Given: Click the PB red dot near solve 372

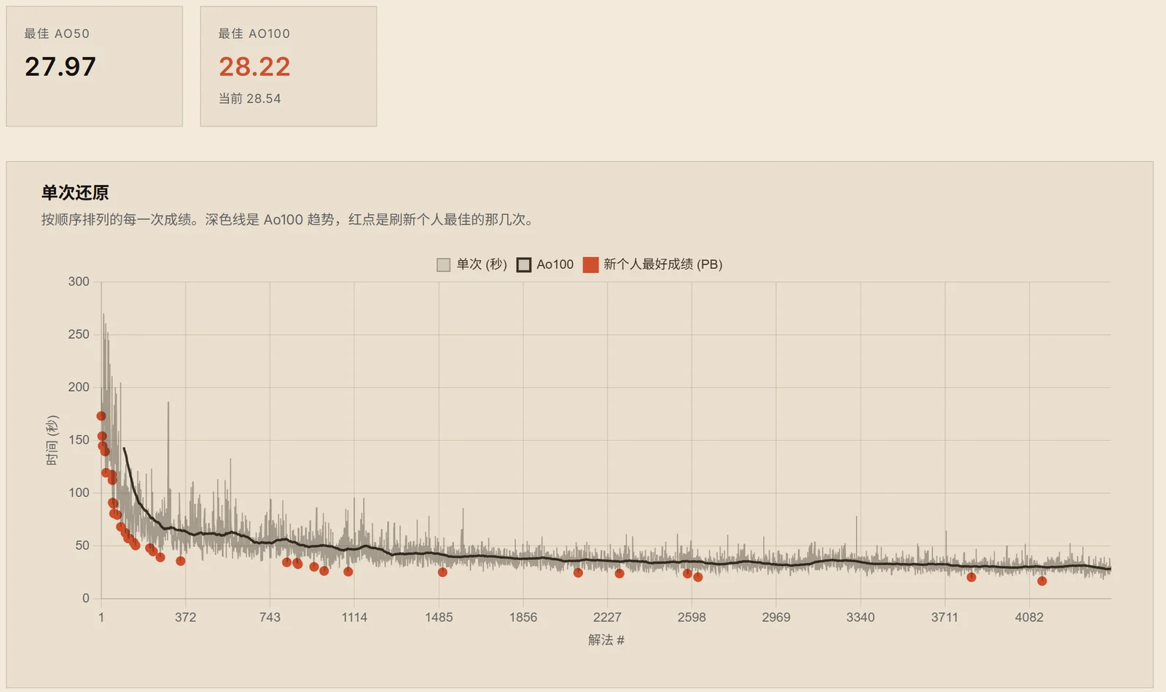Looking at the screenshot, I should pyautogui.click(x=181, y=561).
